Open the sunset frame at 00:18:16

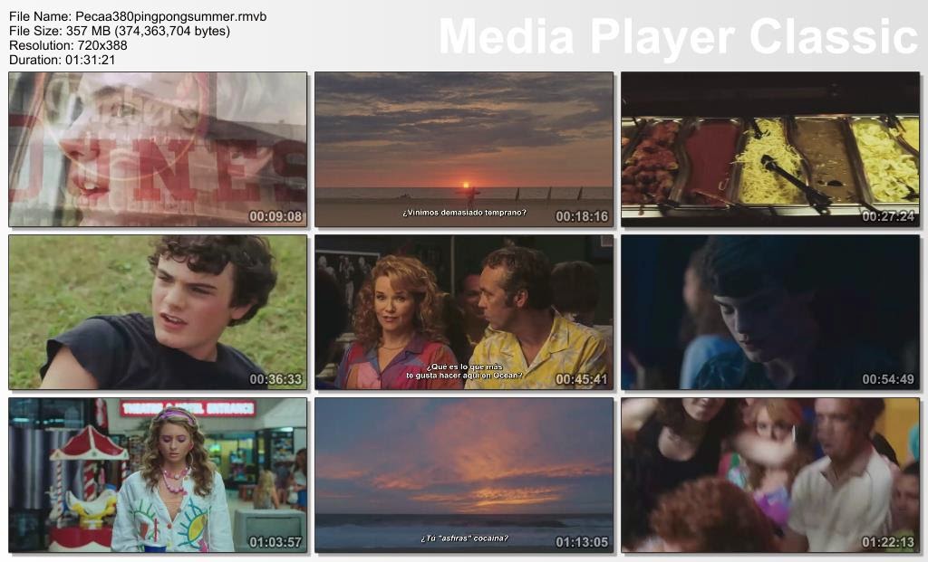click(x=464, y=149)
